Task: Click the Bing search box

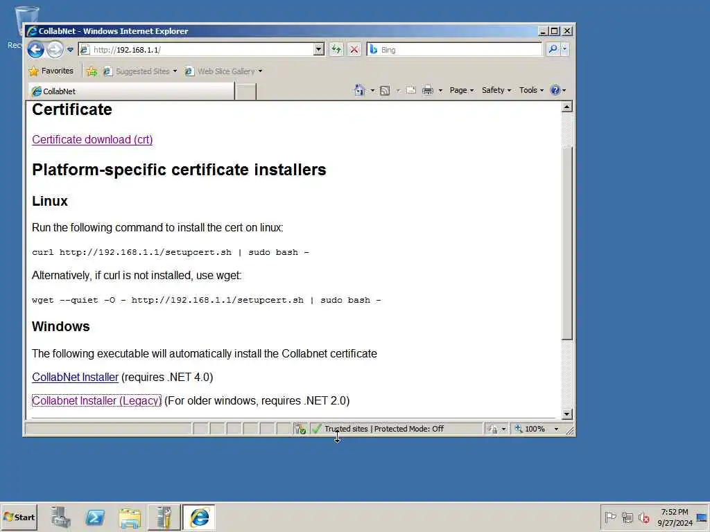Action: (x=454, y=50)
